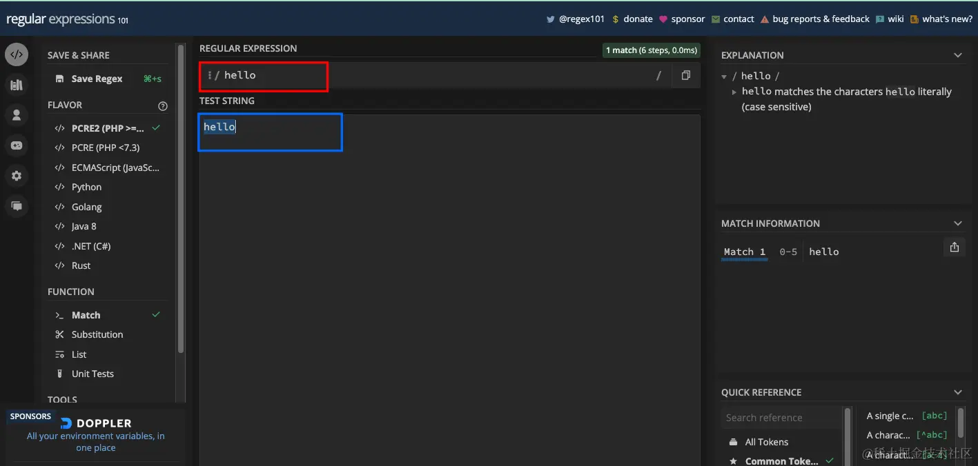Select Common Tokens in quick reference
The width and height of the screenshot is (978, 466).
(781, 460)
